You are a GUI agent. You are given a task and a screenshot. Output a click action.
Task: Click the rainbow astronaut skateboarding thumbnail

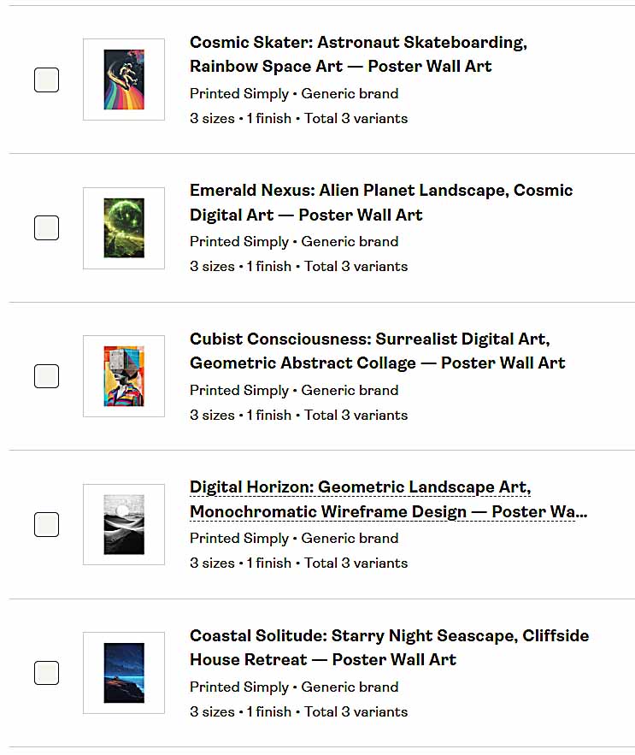(123, 79)
